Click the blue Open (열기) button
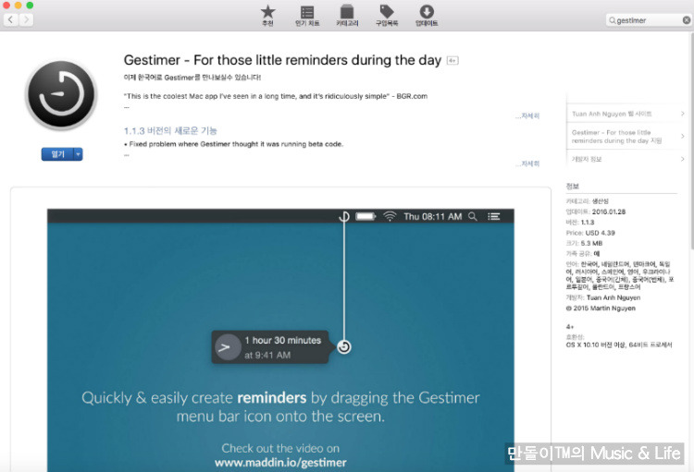This screenshot has height=472, width=694. coord(57,154)
